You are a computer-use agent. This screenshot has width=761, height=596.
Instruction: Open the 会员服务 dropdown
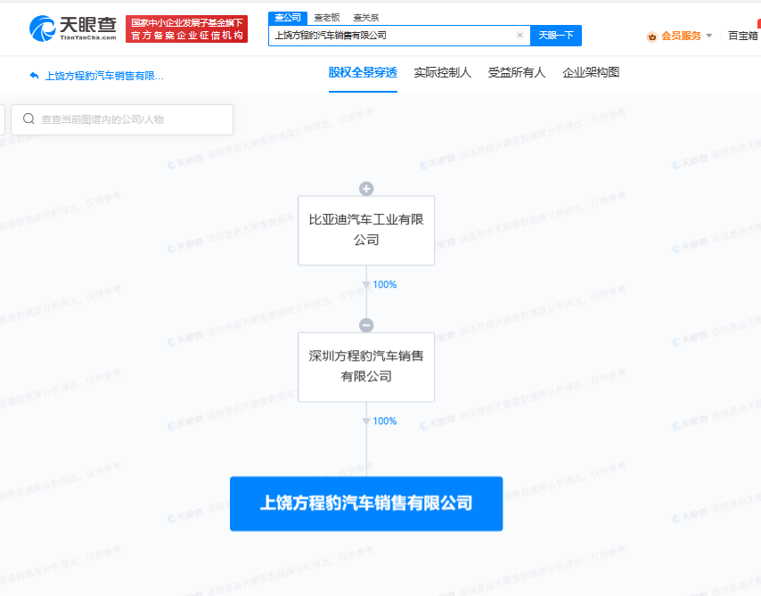point(709,36)
